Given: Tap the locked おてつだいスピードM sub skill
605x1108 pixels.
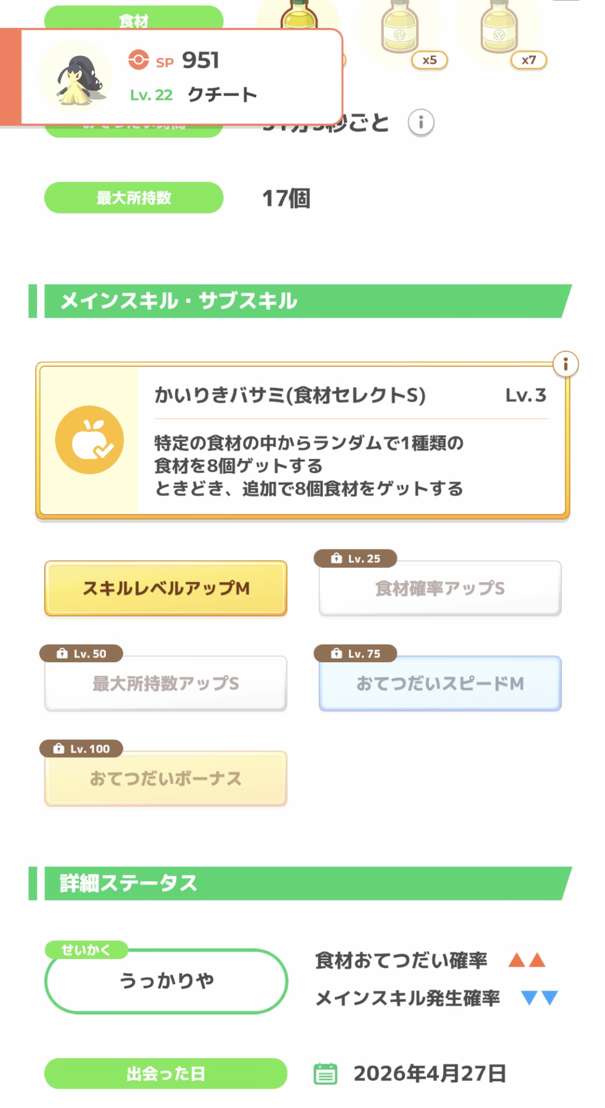Looking at the screenshot, I should (x=440, y=683).
